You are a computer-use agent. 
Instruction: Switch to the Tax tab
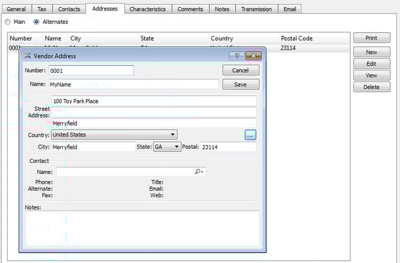click(42, 9)
